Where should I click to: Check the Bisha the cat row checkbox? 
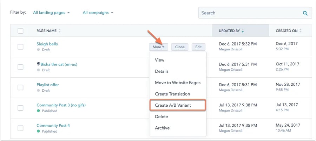20,67
